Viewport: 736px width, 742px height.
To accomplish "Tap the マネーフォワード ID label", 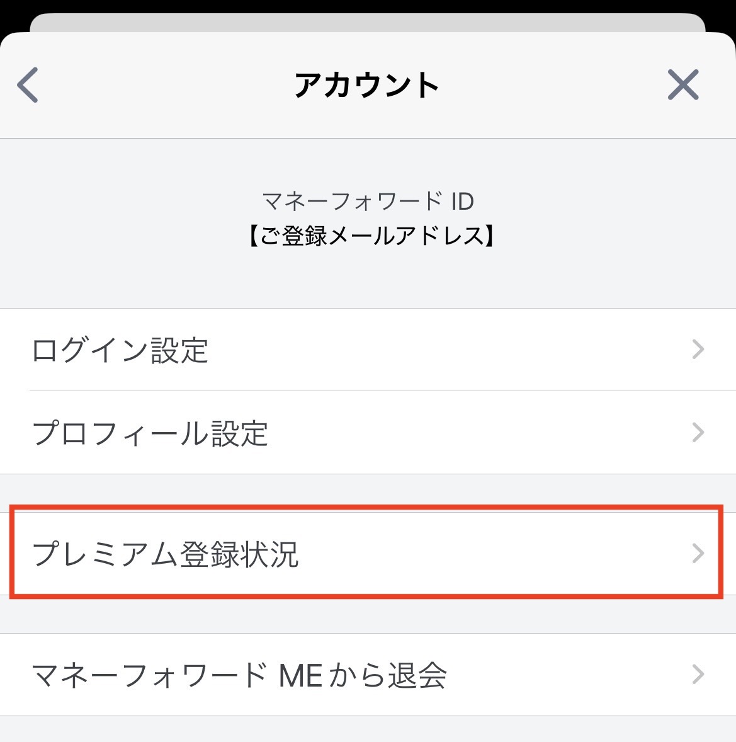I will pos(368,202).
